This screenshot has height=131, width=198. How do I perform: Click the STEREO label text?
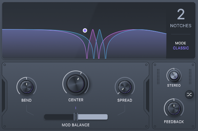[174, 86]
